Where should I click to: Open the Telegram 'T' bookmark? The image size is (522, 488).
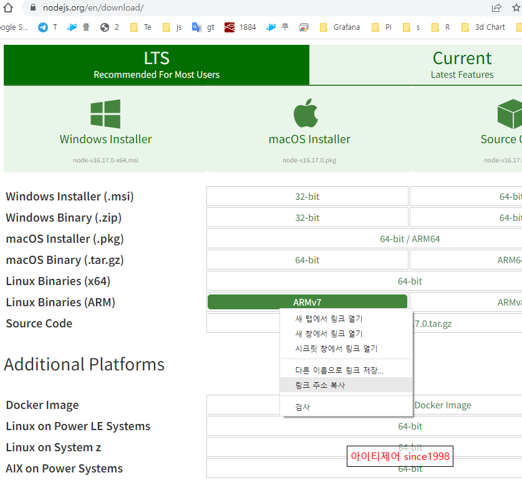(47, 27)
